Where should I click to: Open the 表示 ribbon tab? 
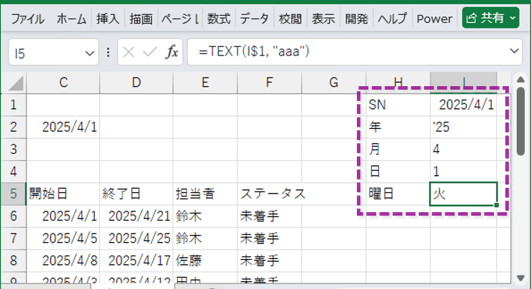tap(323, 19)
